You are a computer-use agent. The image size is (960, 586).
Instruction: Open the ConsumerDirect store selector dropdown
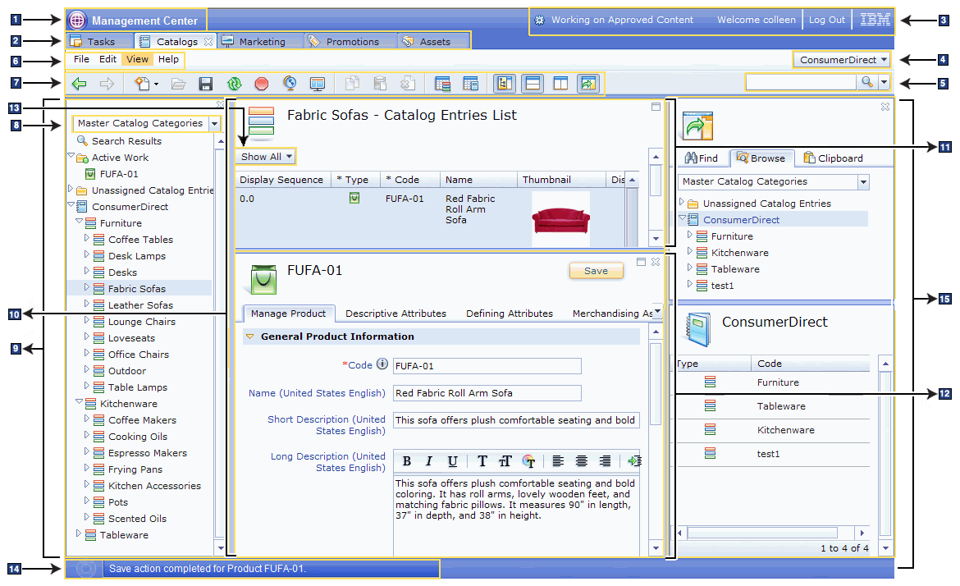(x=842, y=59)
